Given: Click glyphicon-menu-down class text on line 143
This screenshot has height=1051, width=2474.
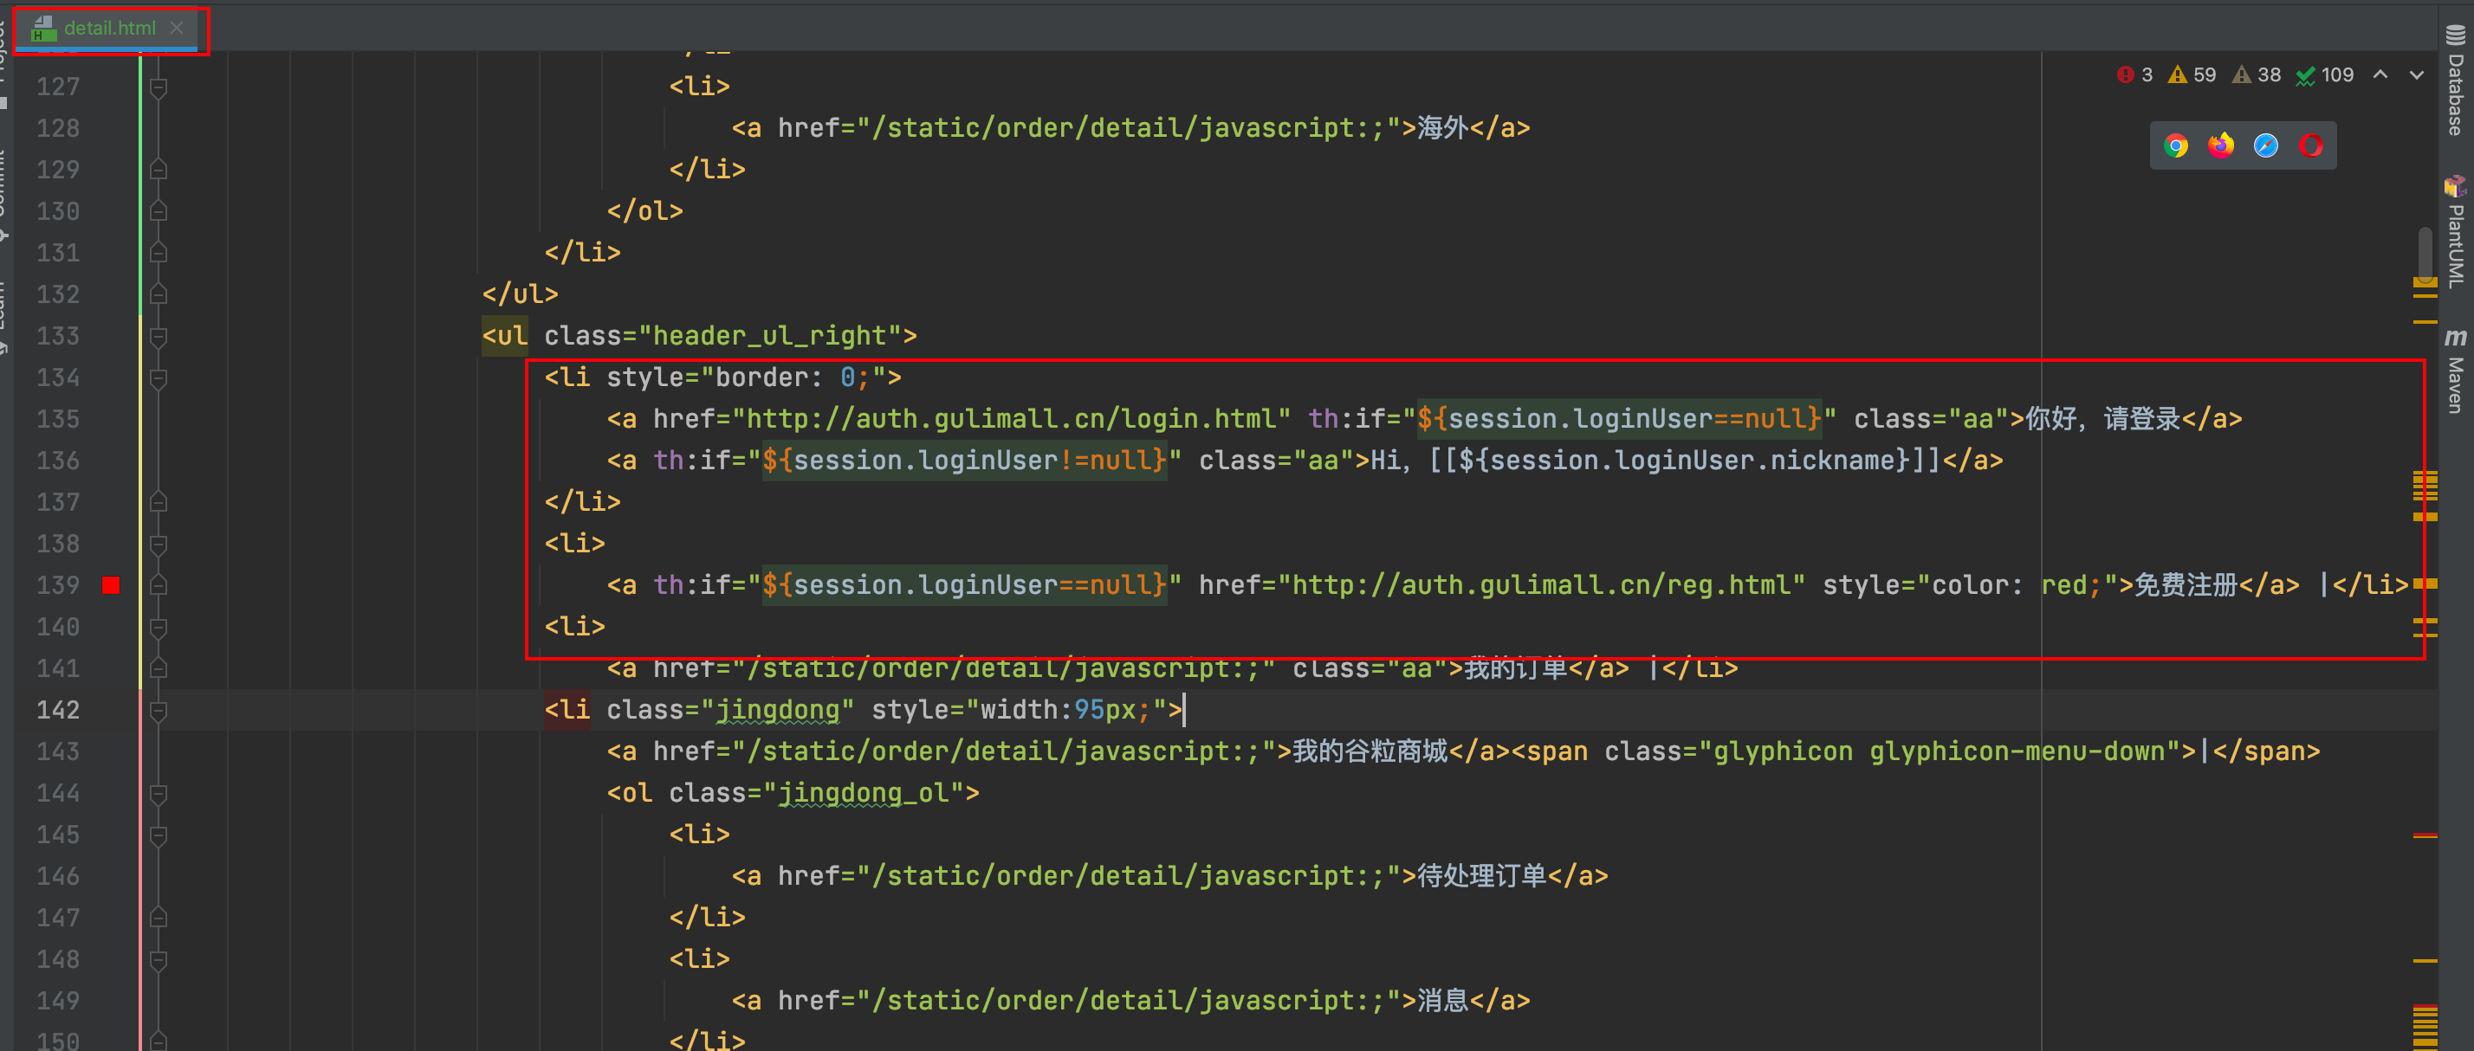Looking at the screenshot, I should (2017, 751).
